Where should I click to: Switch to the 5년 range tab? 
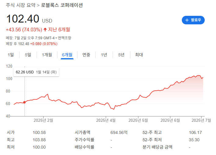coord(121,55)
